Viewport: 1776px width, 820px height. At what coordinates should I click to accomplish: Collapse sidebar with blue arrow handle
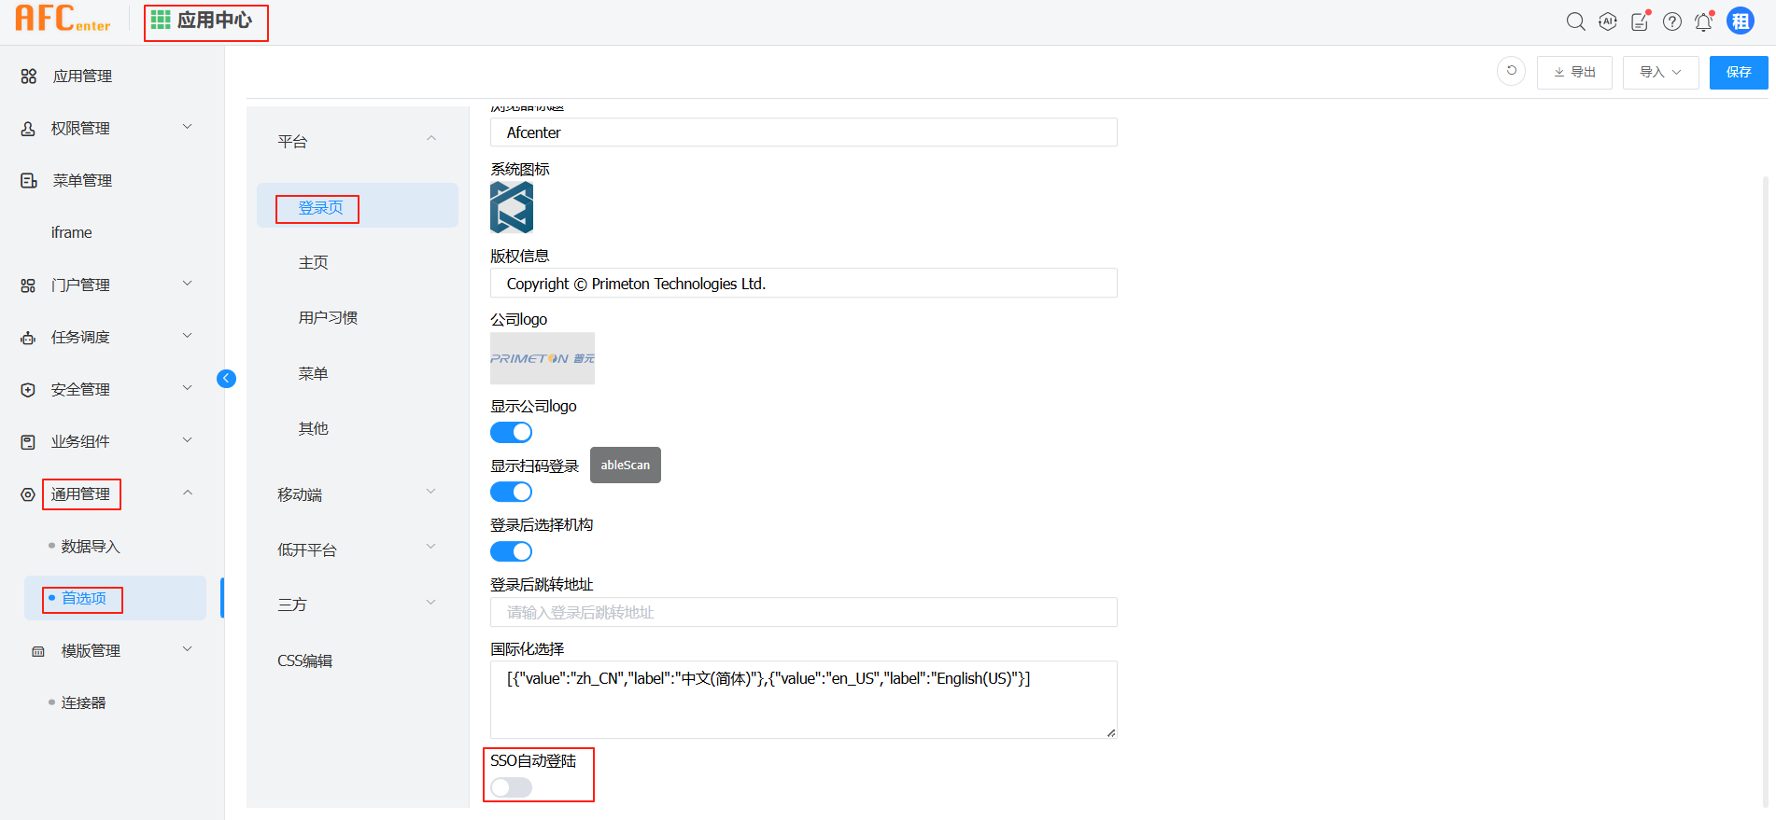[x=226, y=378]
